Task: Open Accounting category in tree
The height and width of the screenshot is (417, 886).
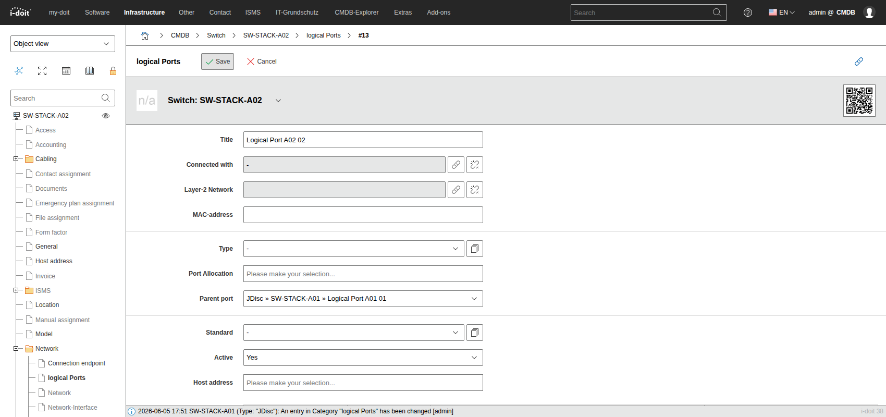Action: pos(51,145)
